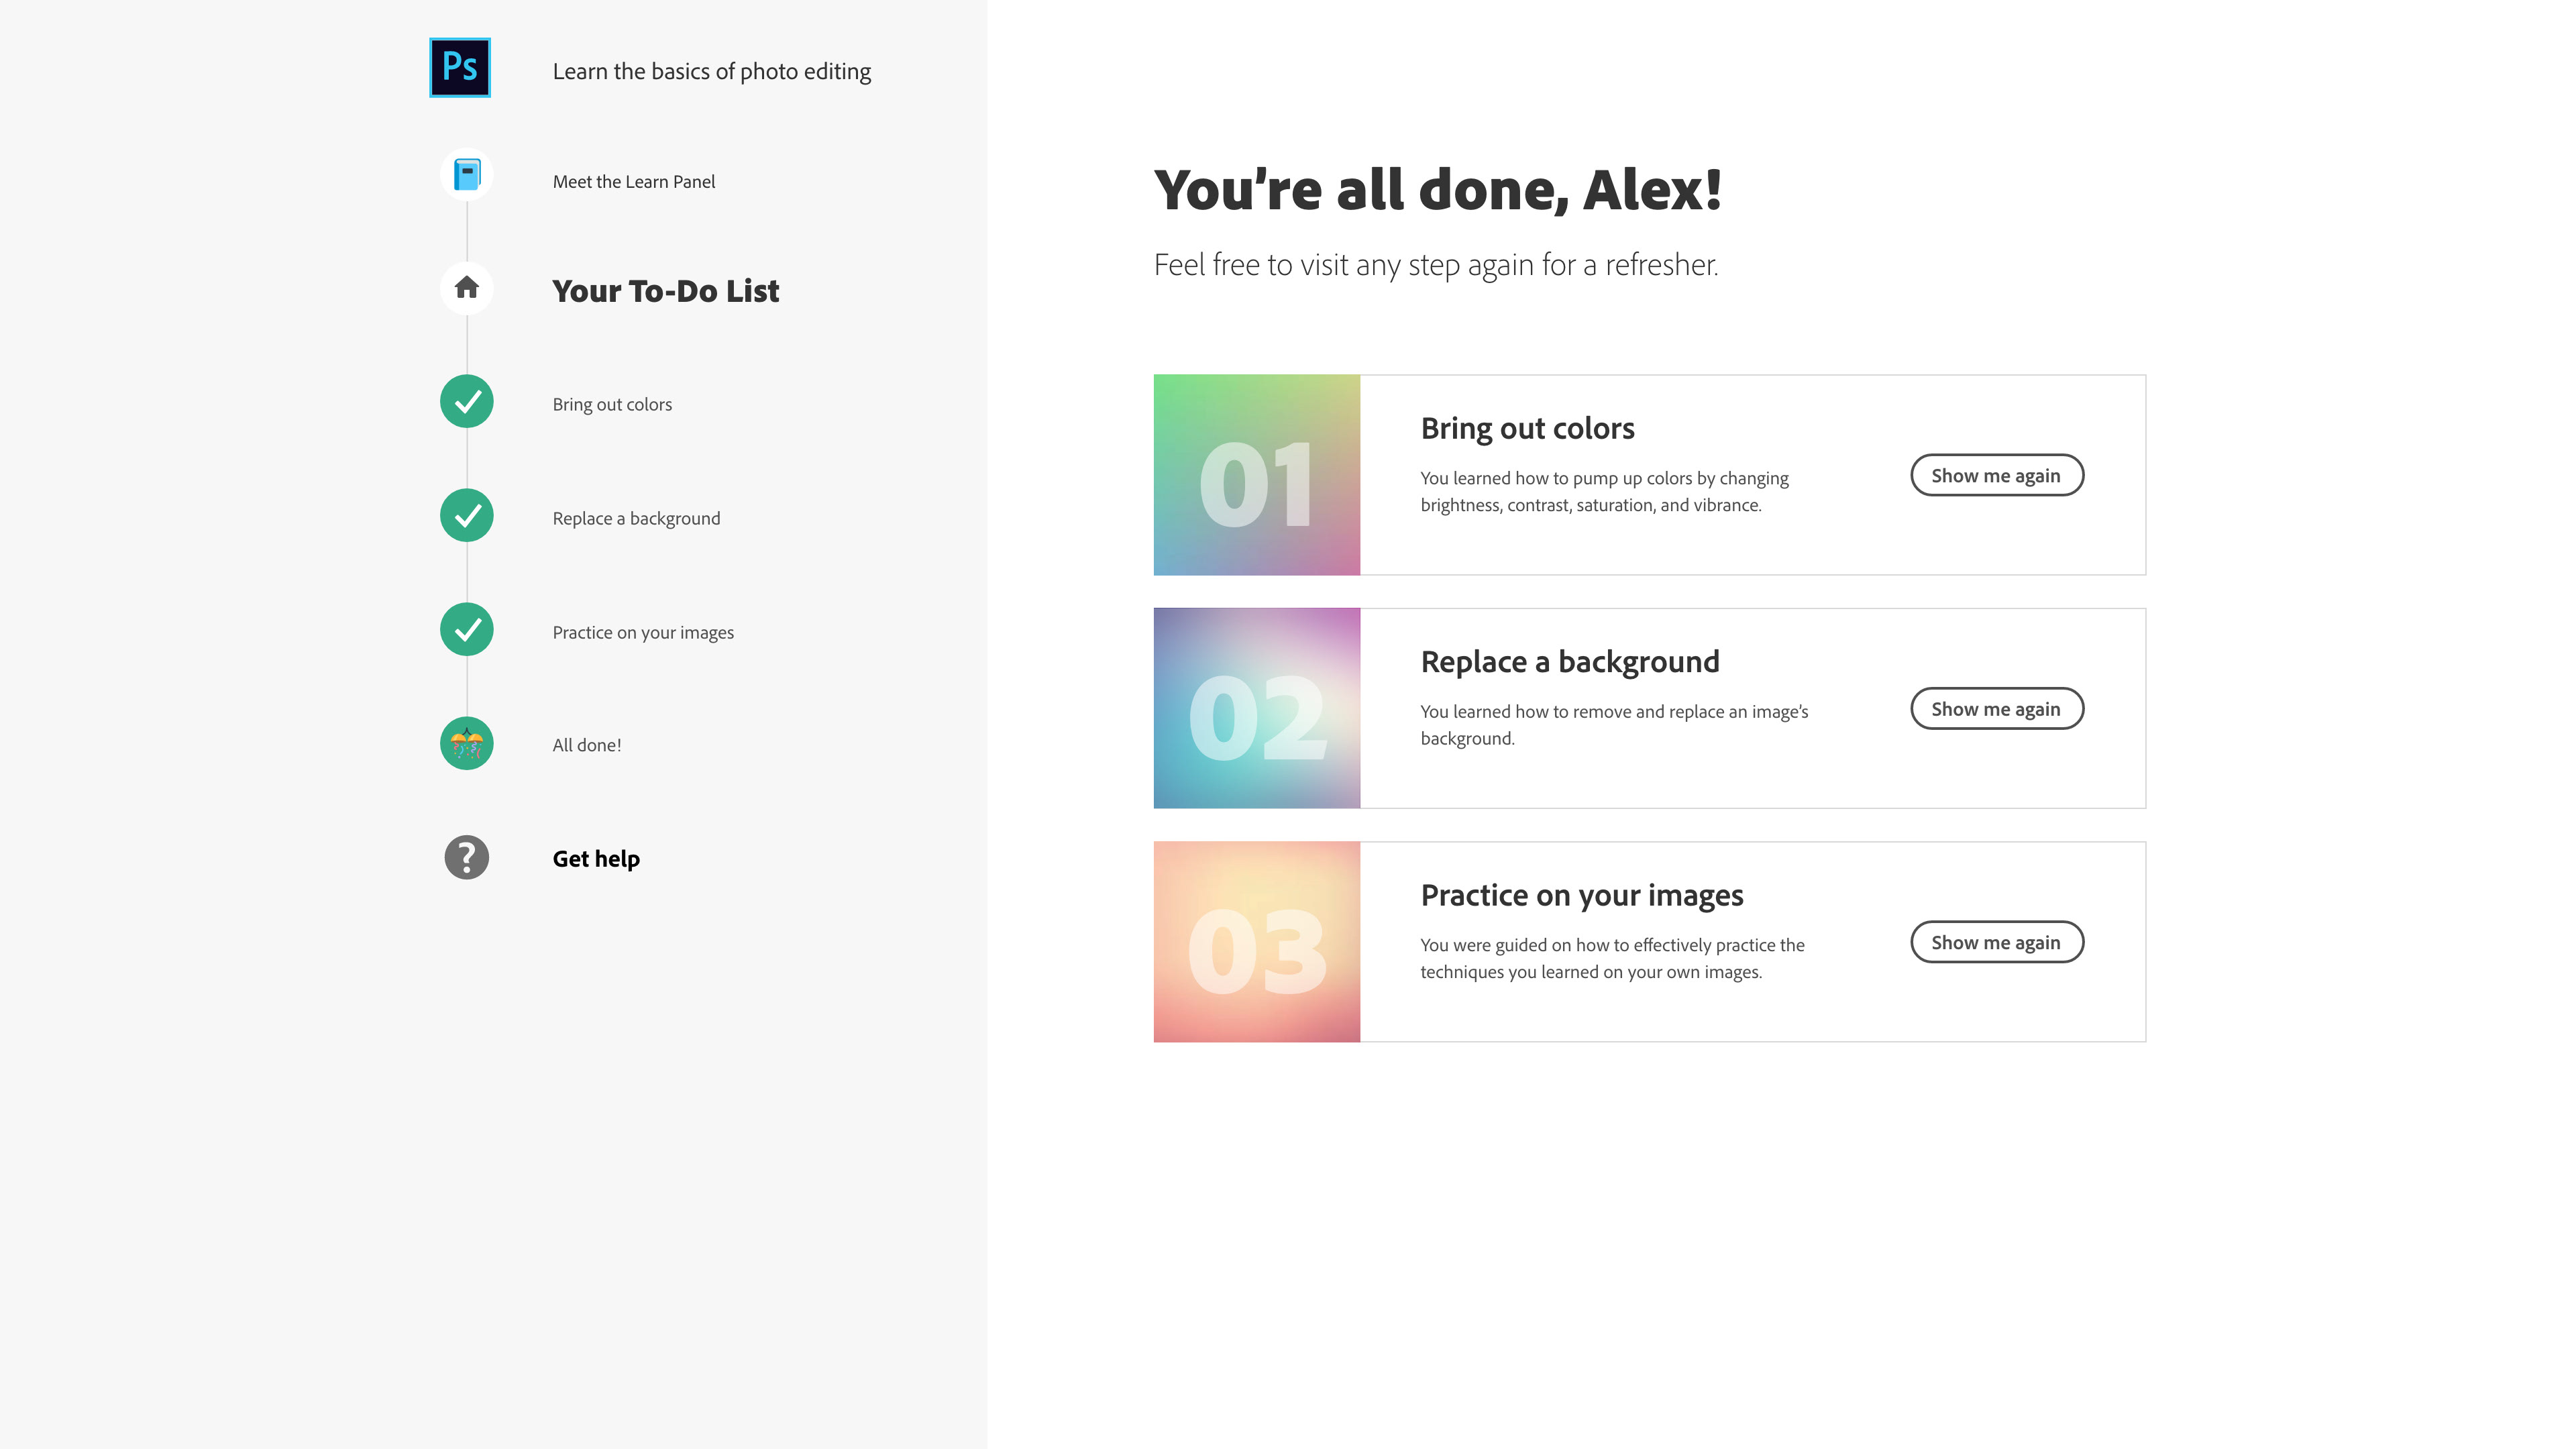The image size is (2576, 1449).
Task: Click the 01 gradient thumbnail
Action: [1257, 475]
